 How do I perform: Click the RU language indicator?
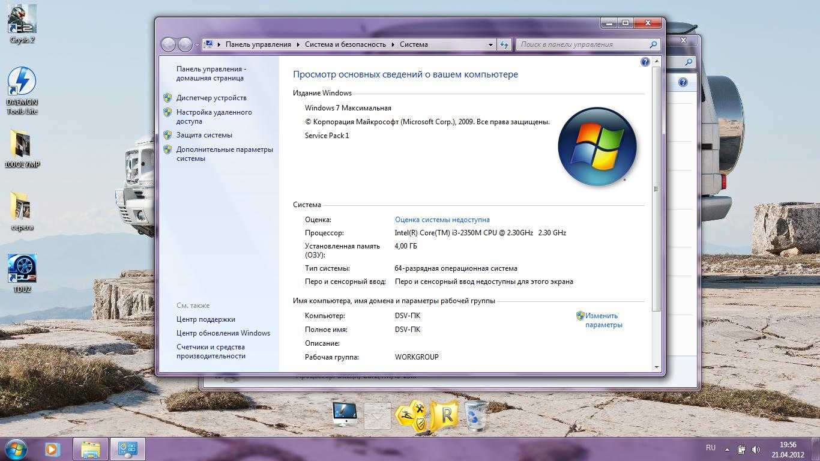tap(711, 448)
